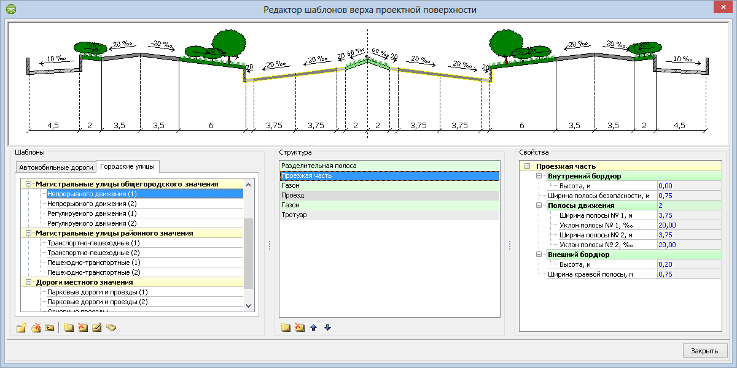The width and height of the screenshot is (737, 368).
Task: Click the delete folder icon under Шаблоны
Action: click(x=36, y=328)
